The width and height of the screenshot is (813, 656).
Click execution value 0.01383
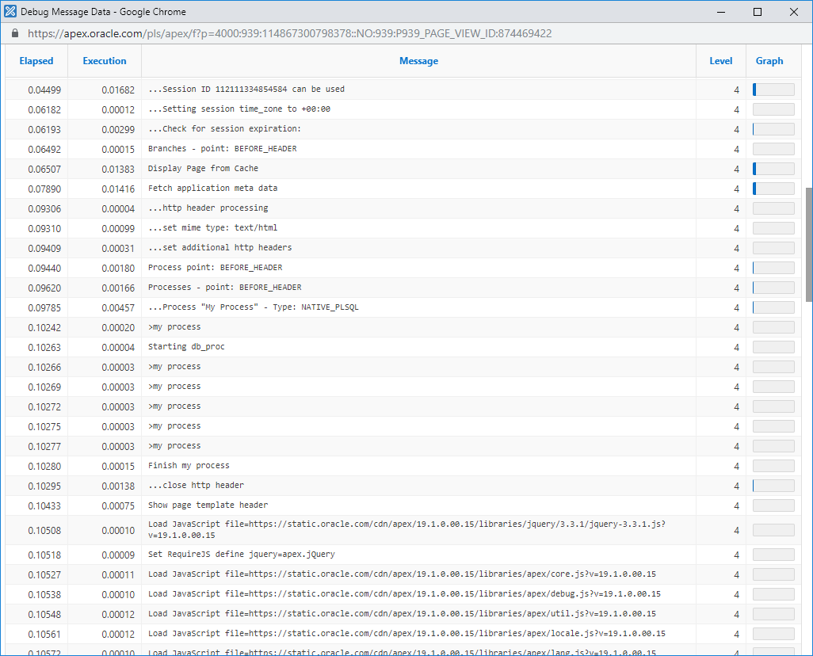tap(118, 170)
